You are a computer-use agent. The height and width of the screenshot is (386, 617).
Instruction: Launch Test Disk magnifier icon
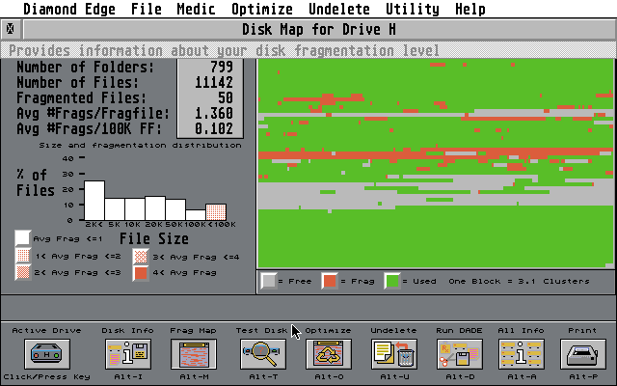[x=263, y=354]
